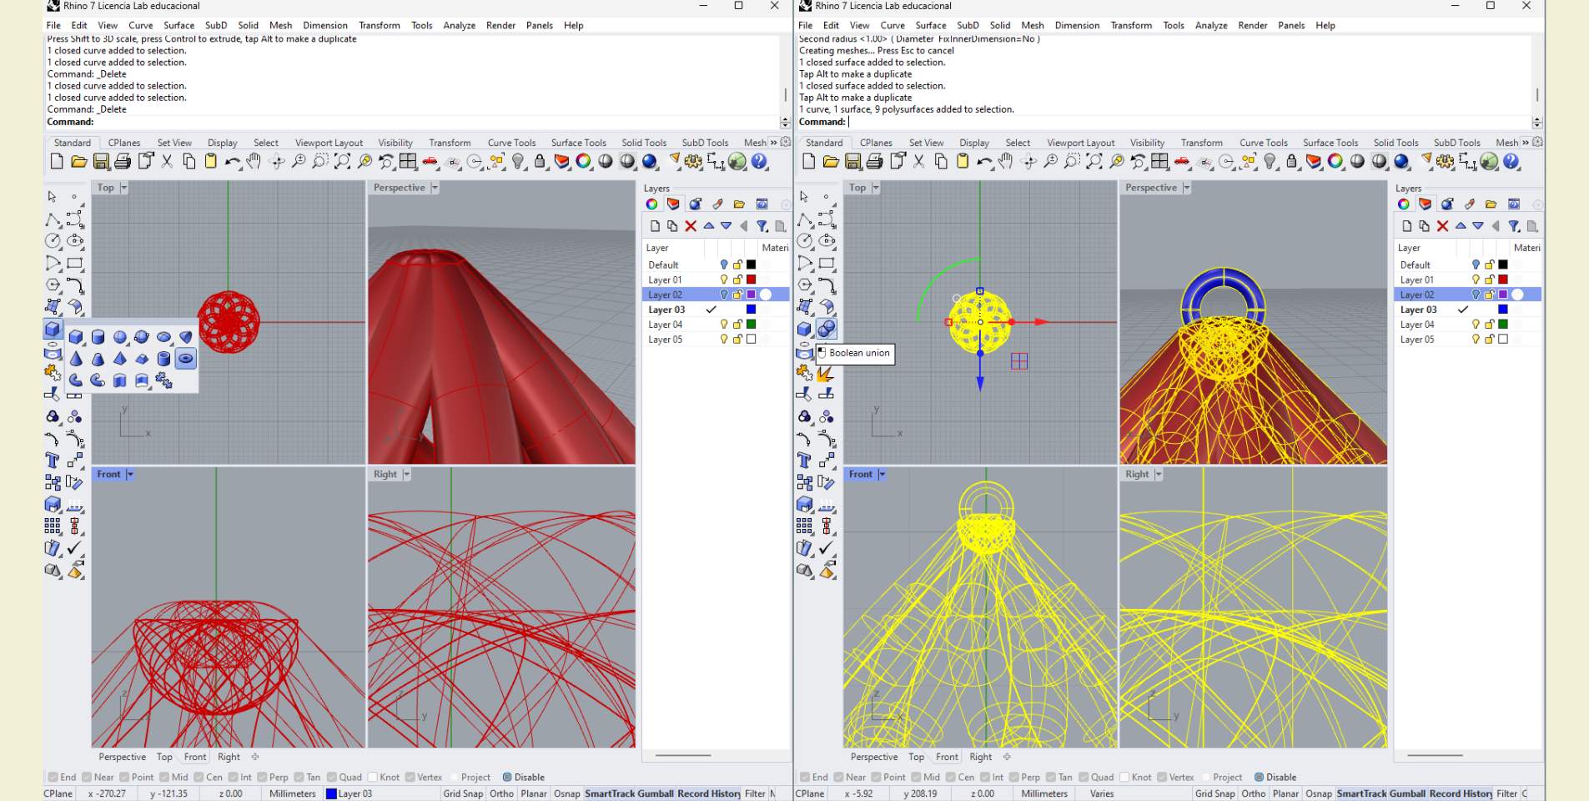The image size is (1589, 801).
Task: Expand toolbar tabs overflow chevron in left window
Action: pyautogui.click(x=773, y=143)
